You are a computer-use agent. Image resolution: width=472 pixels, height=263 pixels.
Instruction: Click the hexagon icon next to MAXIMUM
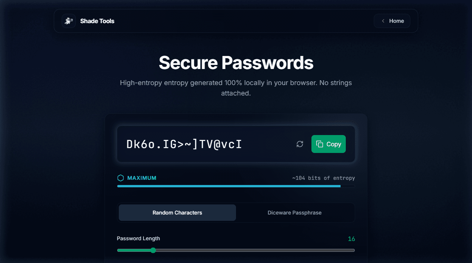click(x=121, y=178)
